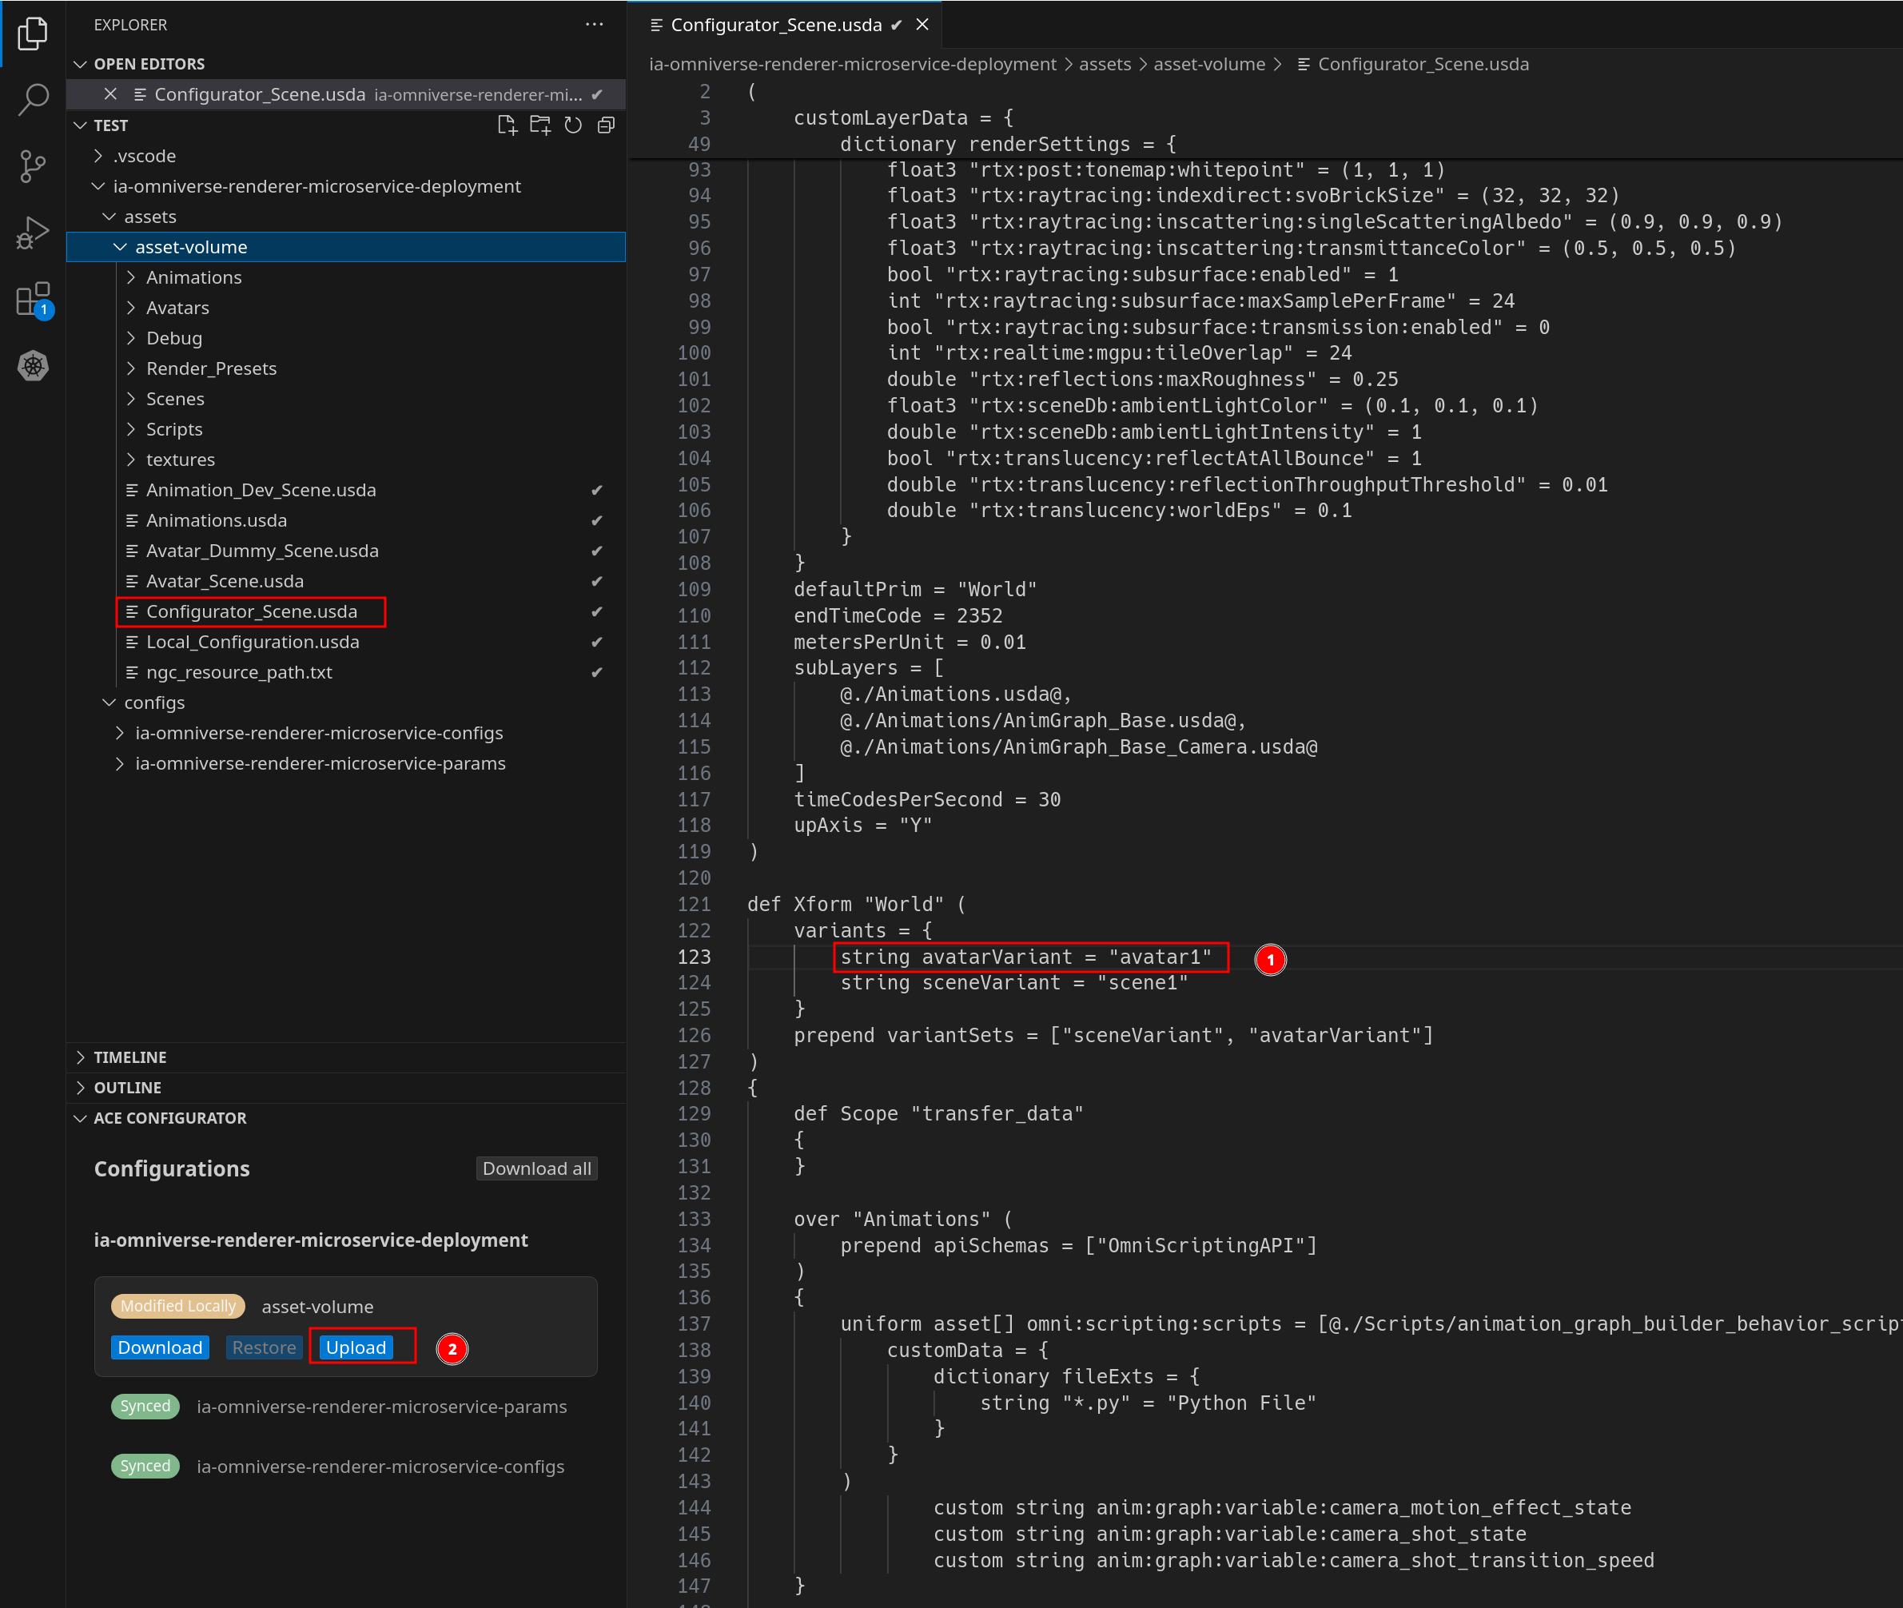1903x1608 pixels.
Task: Click the Restore button for asset-volume
Action: 264,1347
